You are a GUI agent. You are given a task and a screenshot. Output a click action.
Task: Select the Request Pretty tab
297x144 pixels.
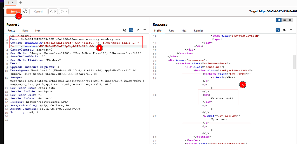pyautogui.click(x=11, y=30)
